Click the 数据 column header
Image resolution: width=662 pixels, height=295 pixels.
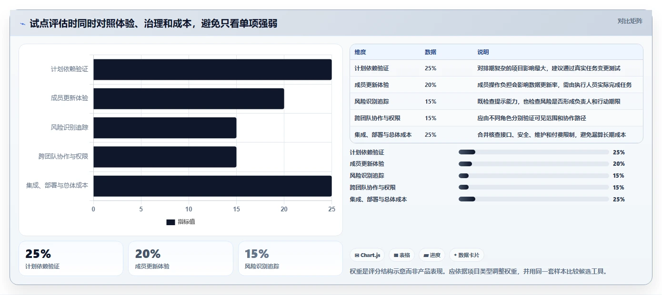pos(431,52)
